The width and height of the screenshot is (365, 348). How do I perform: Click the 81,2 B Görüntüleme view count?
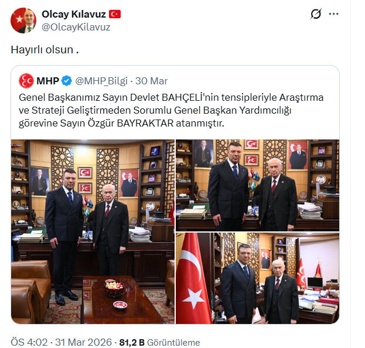point(159,342)
